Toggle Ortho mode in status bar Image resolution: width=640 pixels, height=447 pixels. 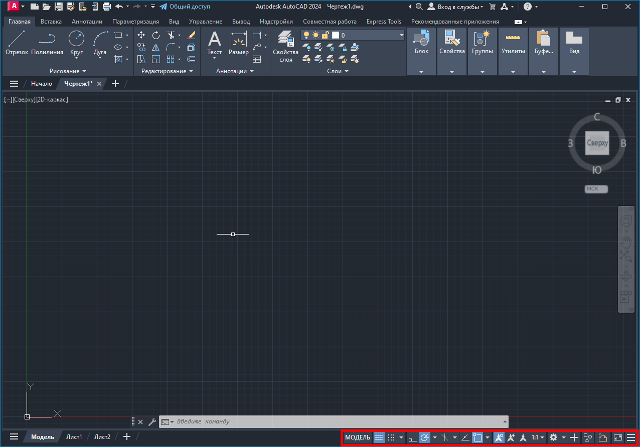(x=412, y=437)
